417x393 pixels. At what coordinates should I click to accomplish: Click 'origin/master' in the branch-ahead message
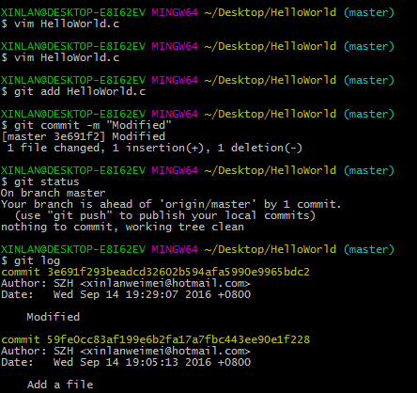[208, 204]
